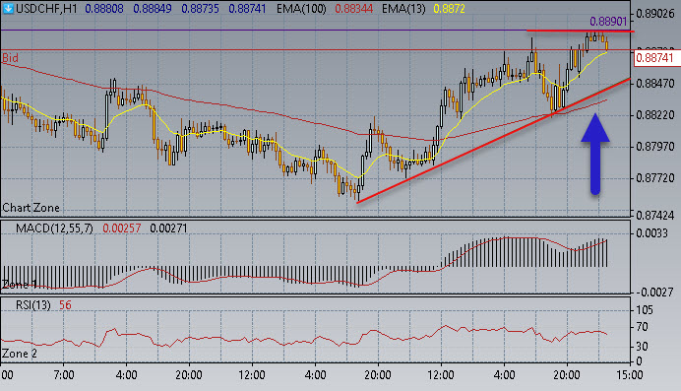
Task: Click the open price value 0.88808
Action: [x=104, y=9]
